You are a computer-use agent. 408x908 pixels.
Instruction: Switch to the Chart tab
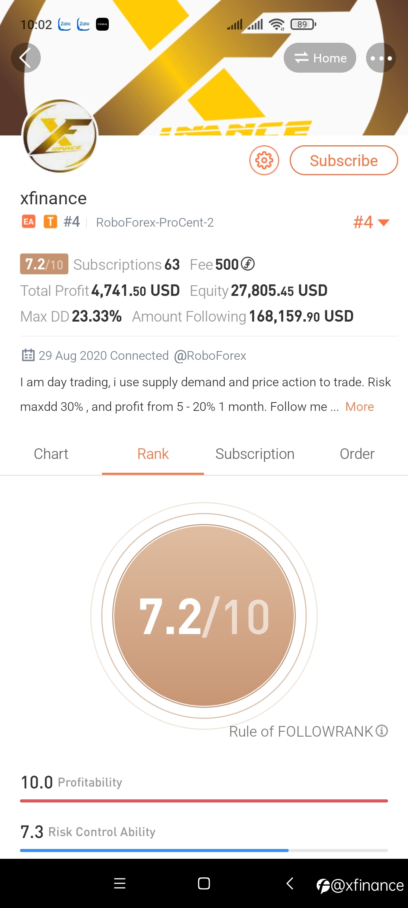pyautogui.click(x=51, y=454)
